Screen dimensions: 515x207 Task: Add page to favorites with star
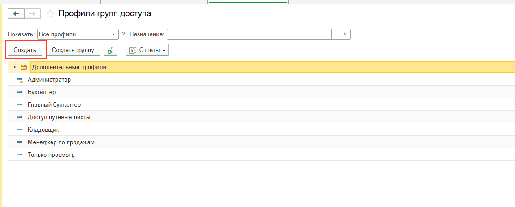pos(50,14)
